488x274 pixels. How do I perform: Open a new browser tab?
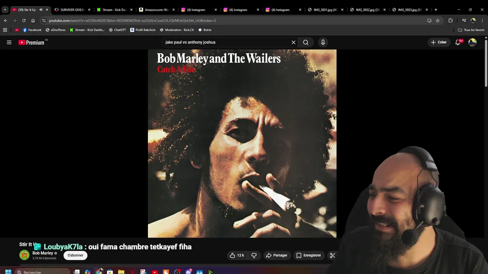click(x=436, y=10)
